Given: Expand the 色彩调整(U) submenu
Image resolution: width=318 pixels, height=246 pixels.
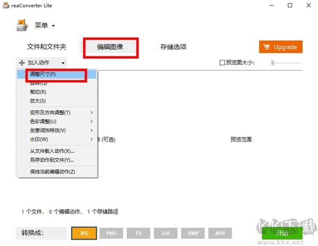Looking at the screenshot, I should [x=57, y=121].
